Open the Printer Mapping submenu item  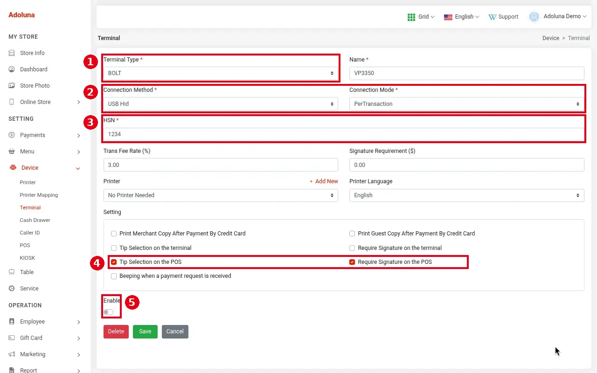click(39, 195)
